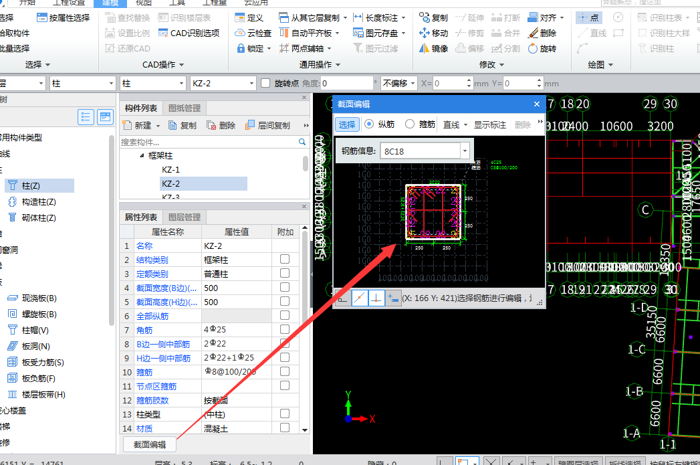Screen dimensions: 700x465
Task: Click the 复制 tool in 修改 group
Action: click(433, 18)
